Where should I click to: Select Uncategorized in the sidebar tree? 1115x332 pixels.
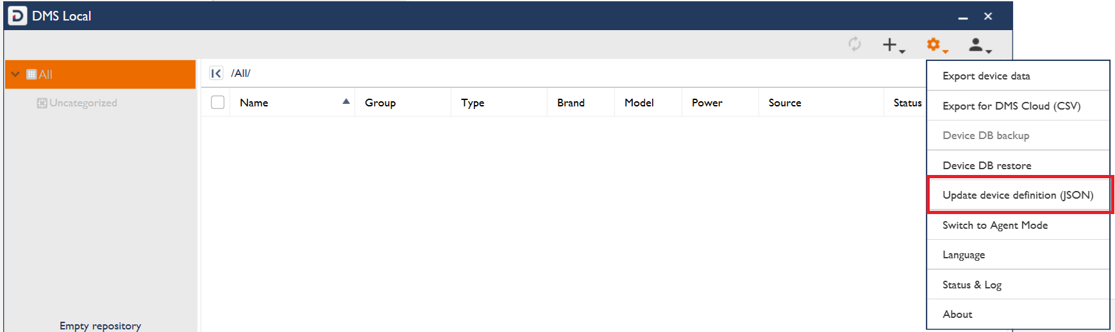(83, 103)
